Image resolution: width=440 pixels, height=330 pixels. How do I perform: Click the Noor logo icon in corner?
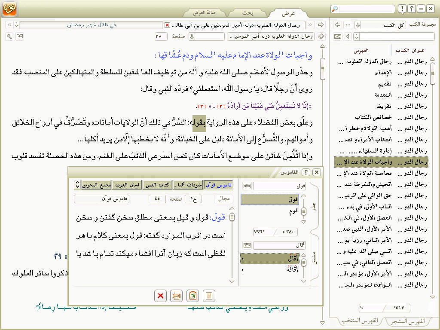[x=9, y=9]
